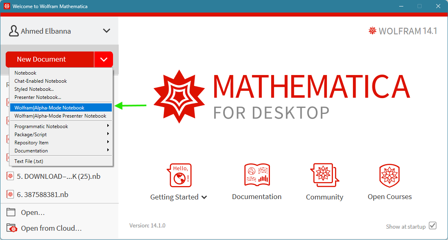Open the Open Courses link label
Viewport: 448px width, 240px height.
point(390,197)
